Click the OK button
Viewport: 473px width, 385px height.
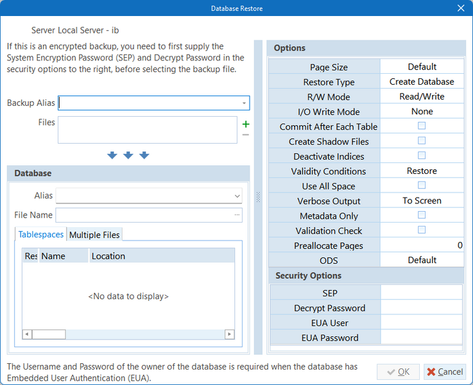point(398,372)
